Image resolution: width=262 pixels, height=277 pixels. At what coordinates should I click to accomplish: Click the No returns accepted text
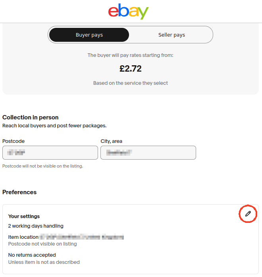(32, 255)
